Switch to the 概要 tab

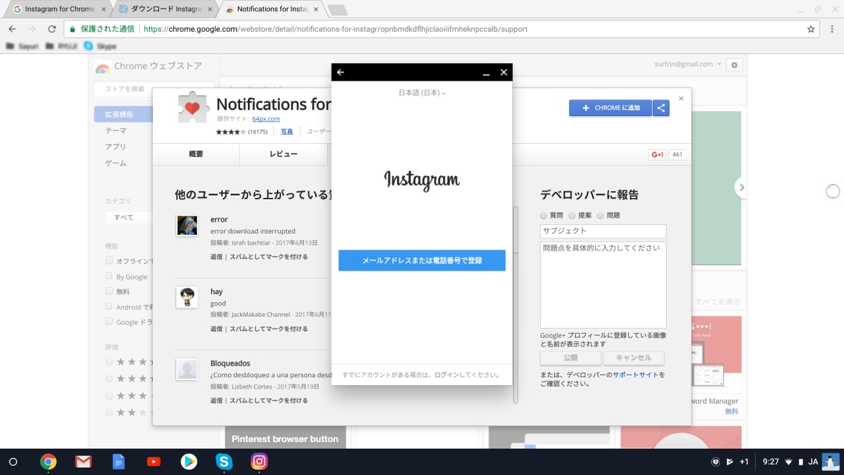tap(196, 154)
